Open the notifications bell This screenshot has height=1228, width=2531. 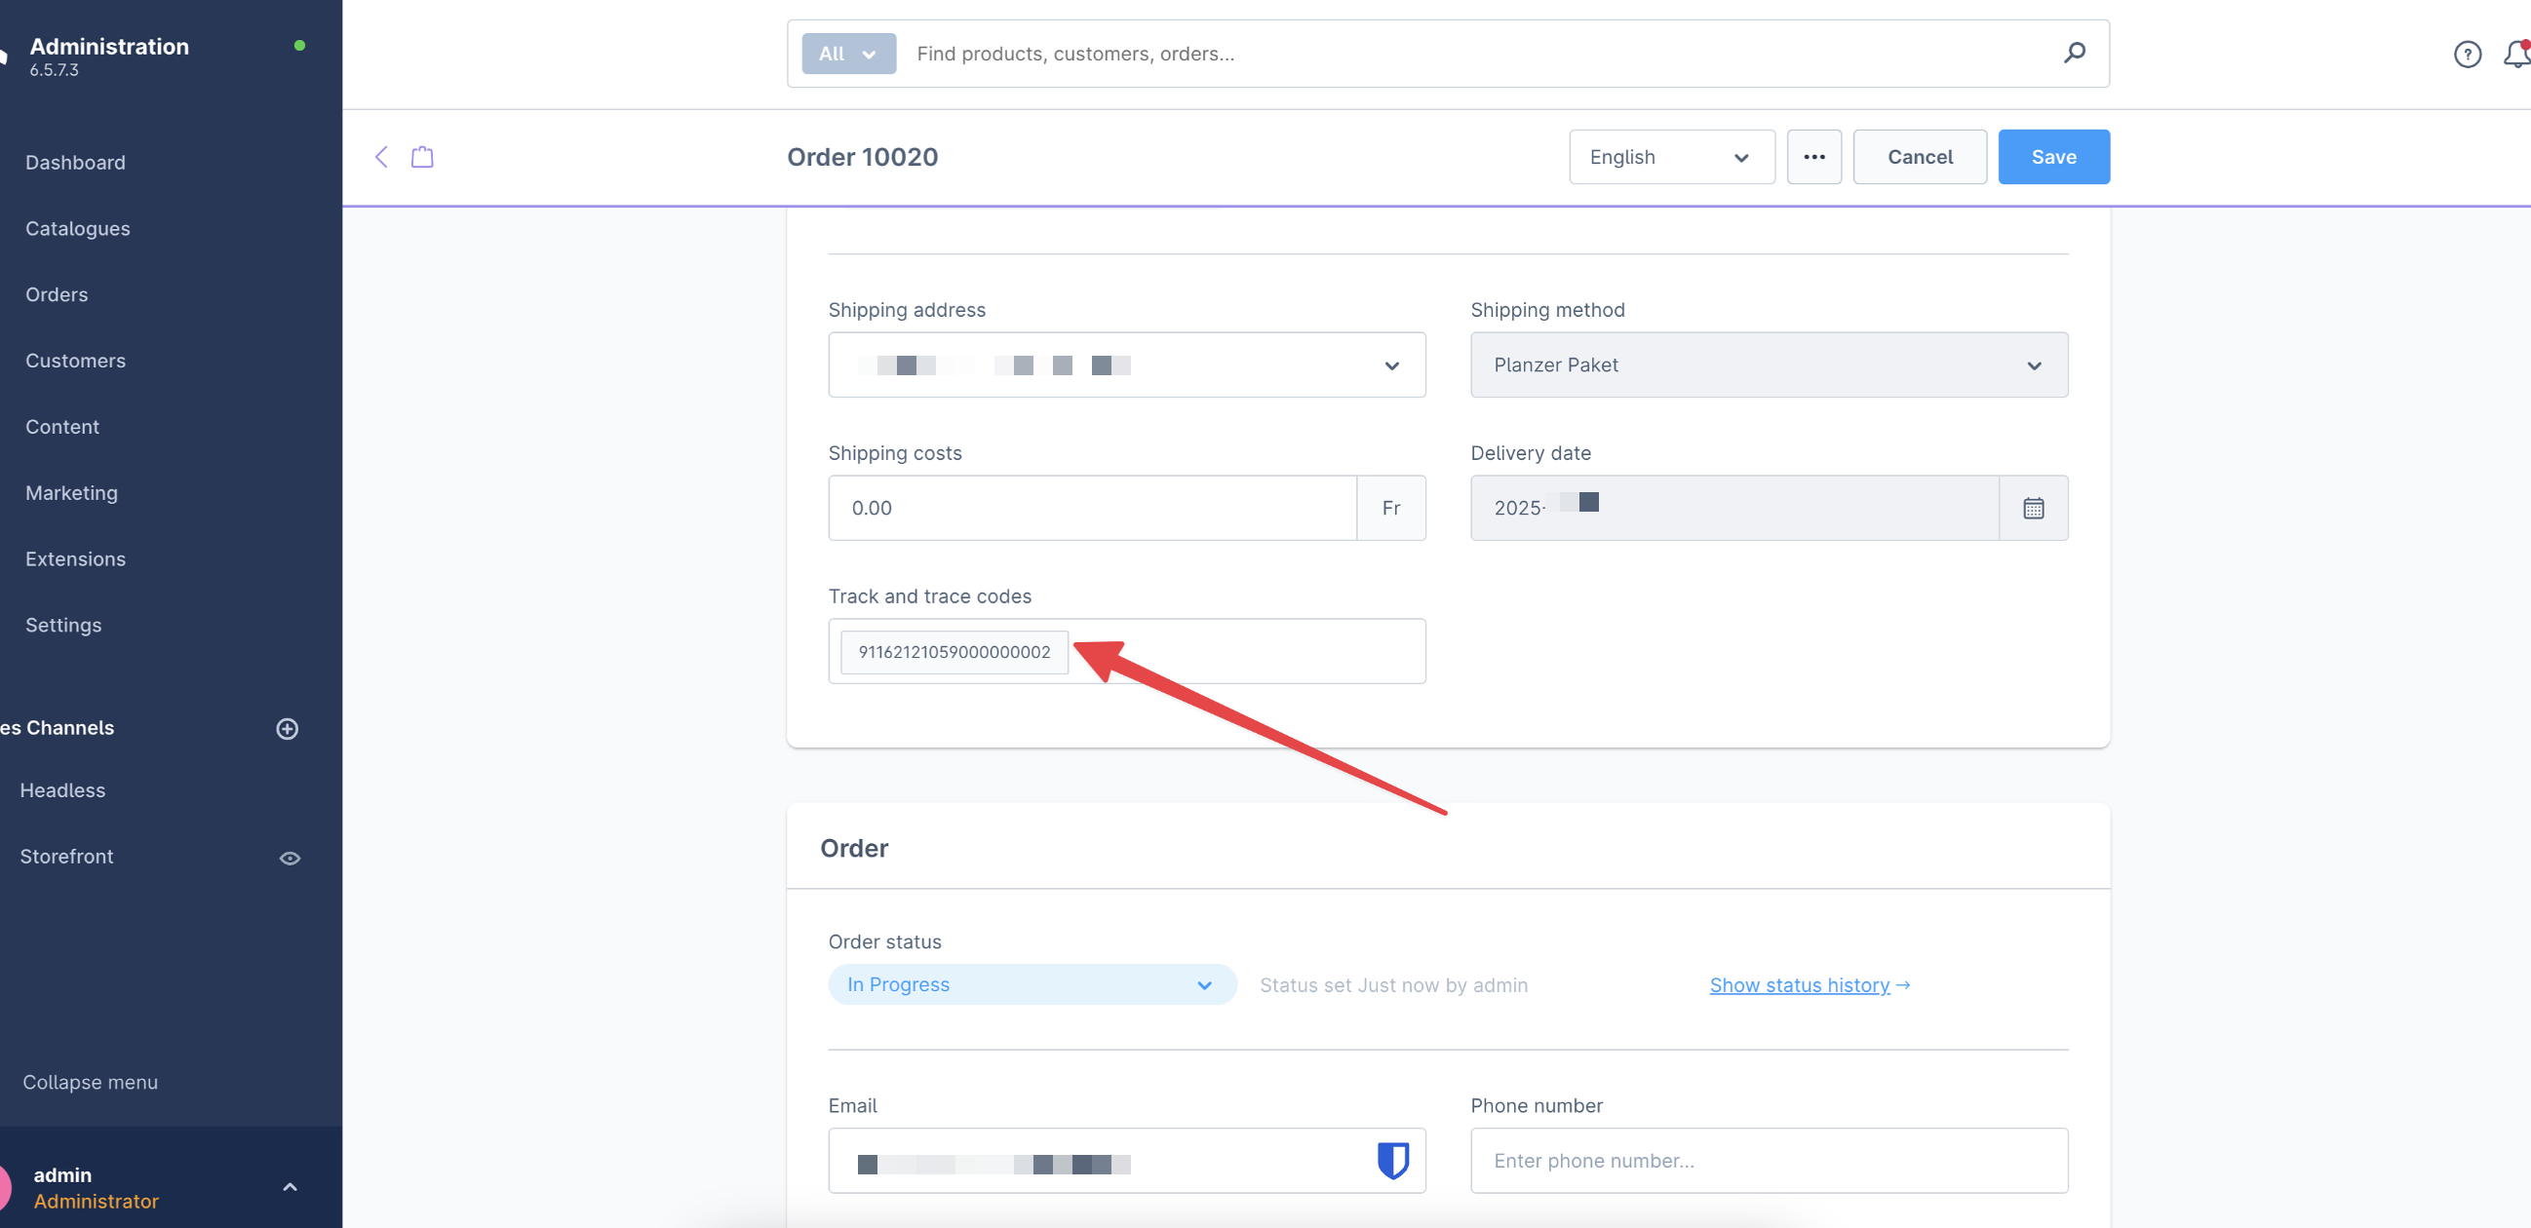[2516, 54]
